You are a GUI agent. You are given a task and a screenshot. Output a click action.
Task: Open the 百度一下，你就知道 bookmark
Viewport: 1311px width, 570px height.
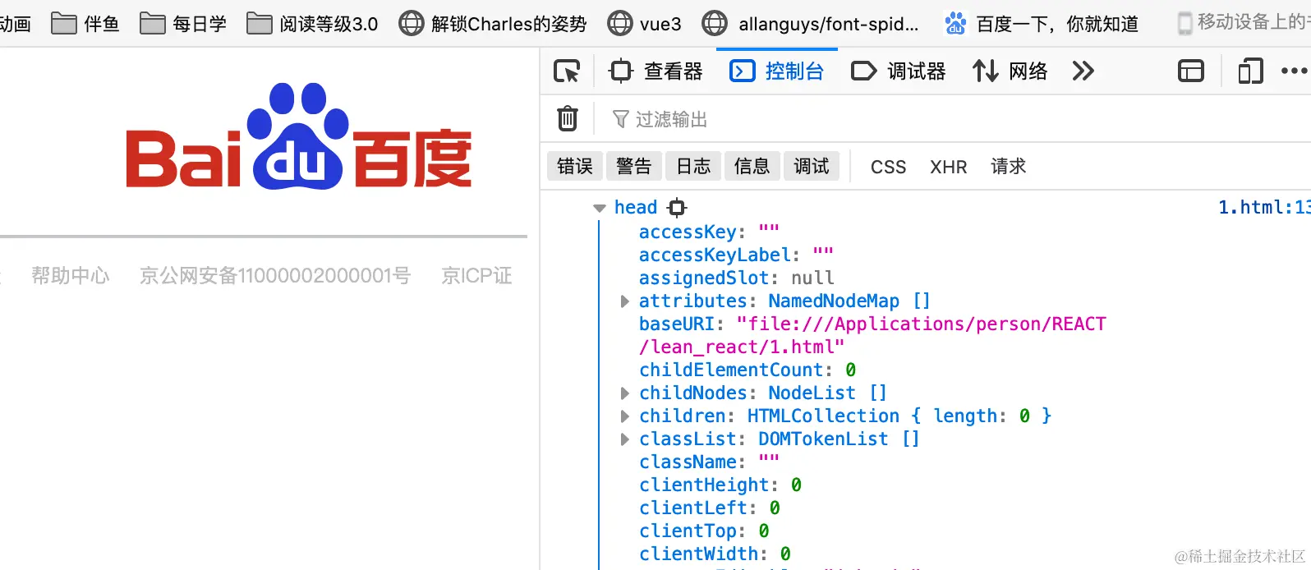(x=1042, y=23)
